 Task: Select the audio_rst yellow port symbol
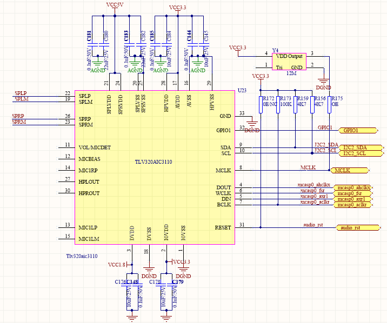click(x=358, y=227)
